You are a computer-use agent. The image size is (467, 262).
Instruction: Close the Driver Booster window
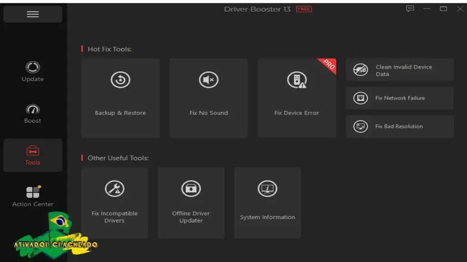coord(460,9)
